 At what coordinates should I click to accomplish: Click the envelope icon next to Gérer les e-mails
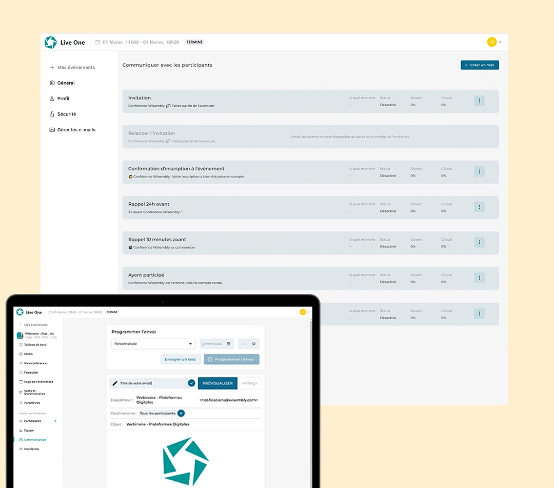pos(52,130)
